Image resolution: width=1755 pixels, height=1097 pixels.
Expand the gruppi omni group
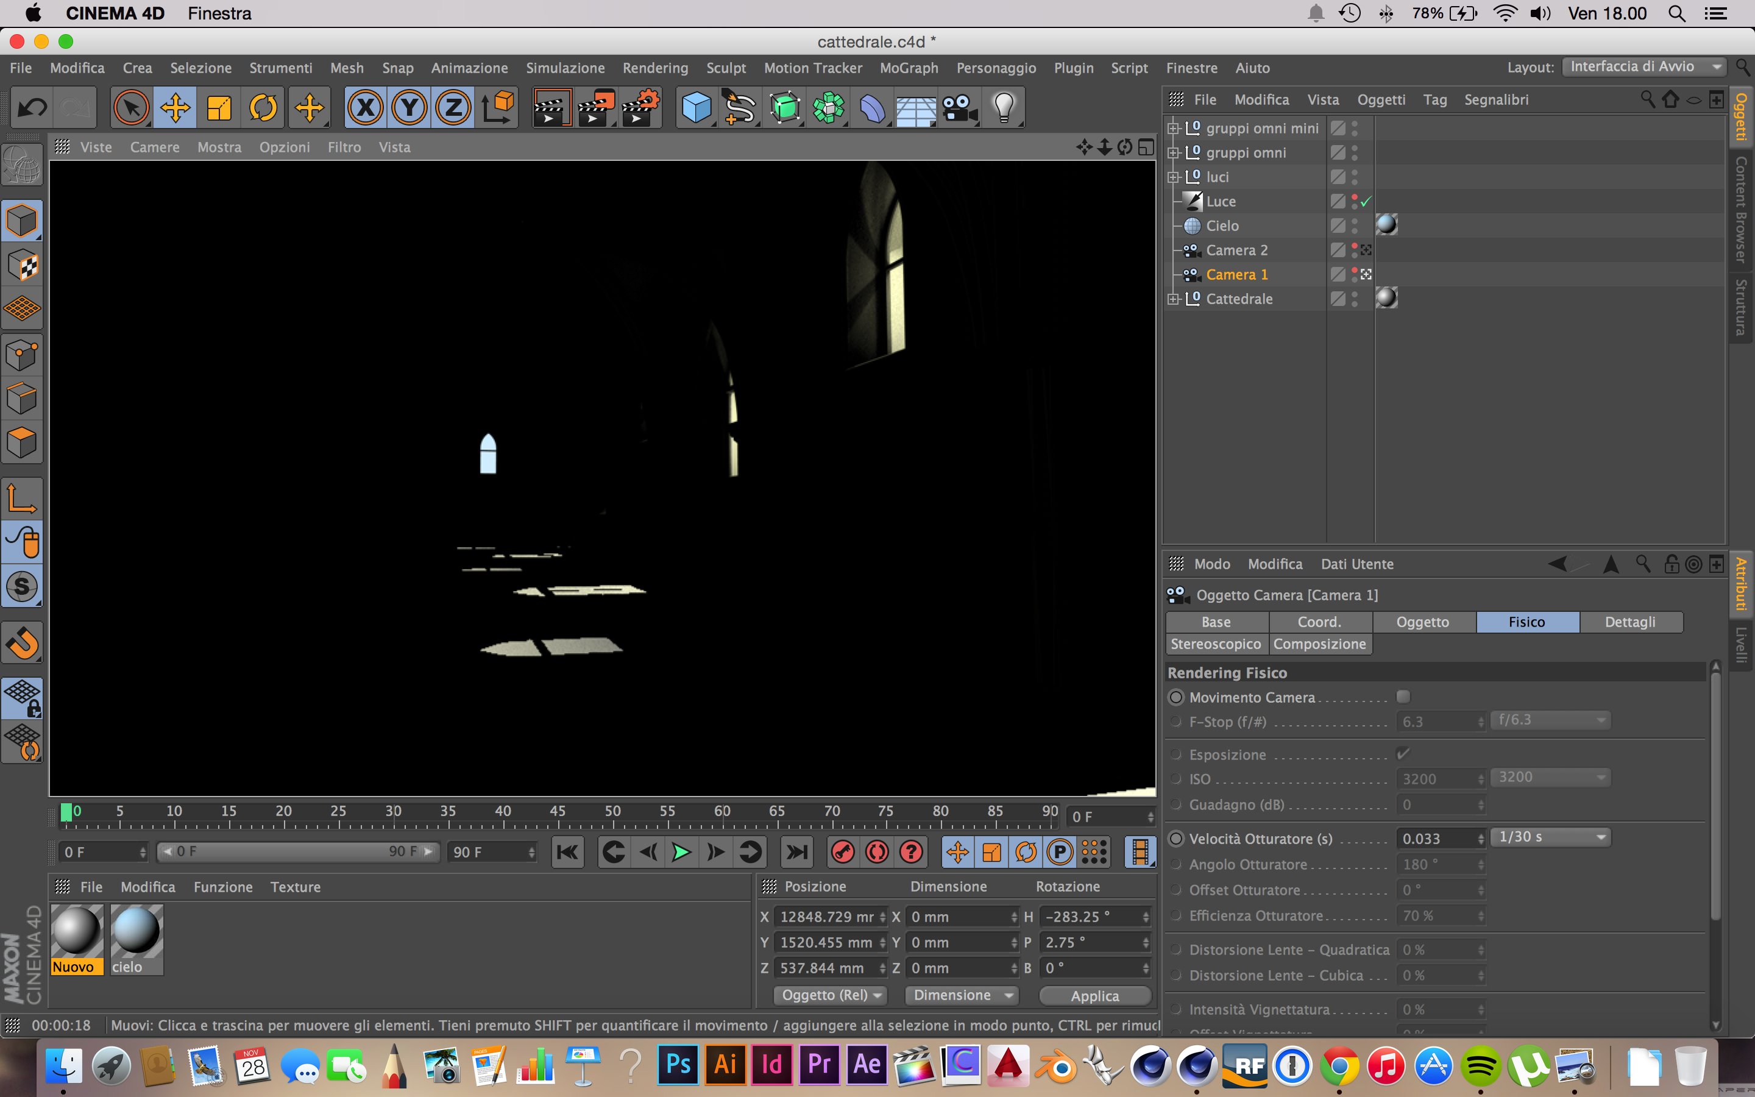[1172, 153]
